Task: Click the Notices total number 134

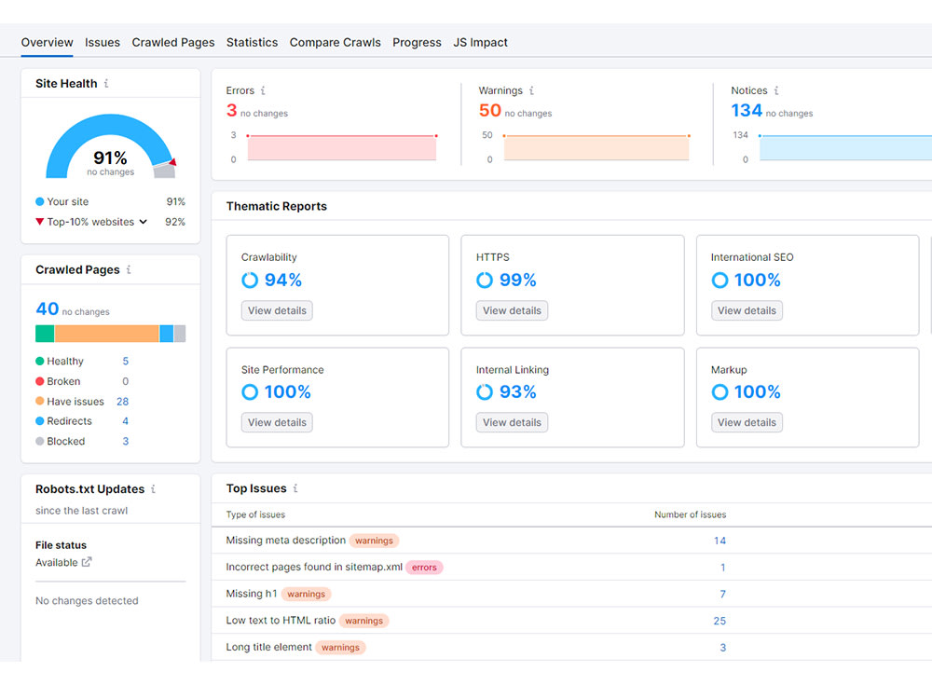Action: tap(747, 110)
